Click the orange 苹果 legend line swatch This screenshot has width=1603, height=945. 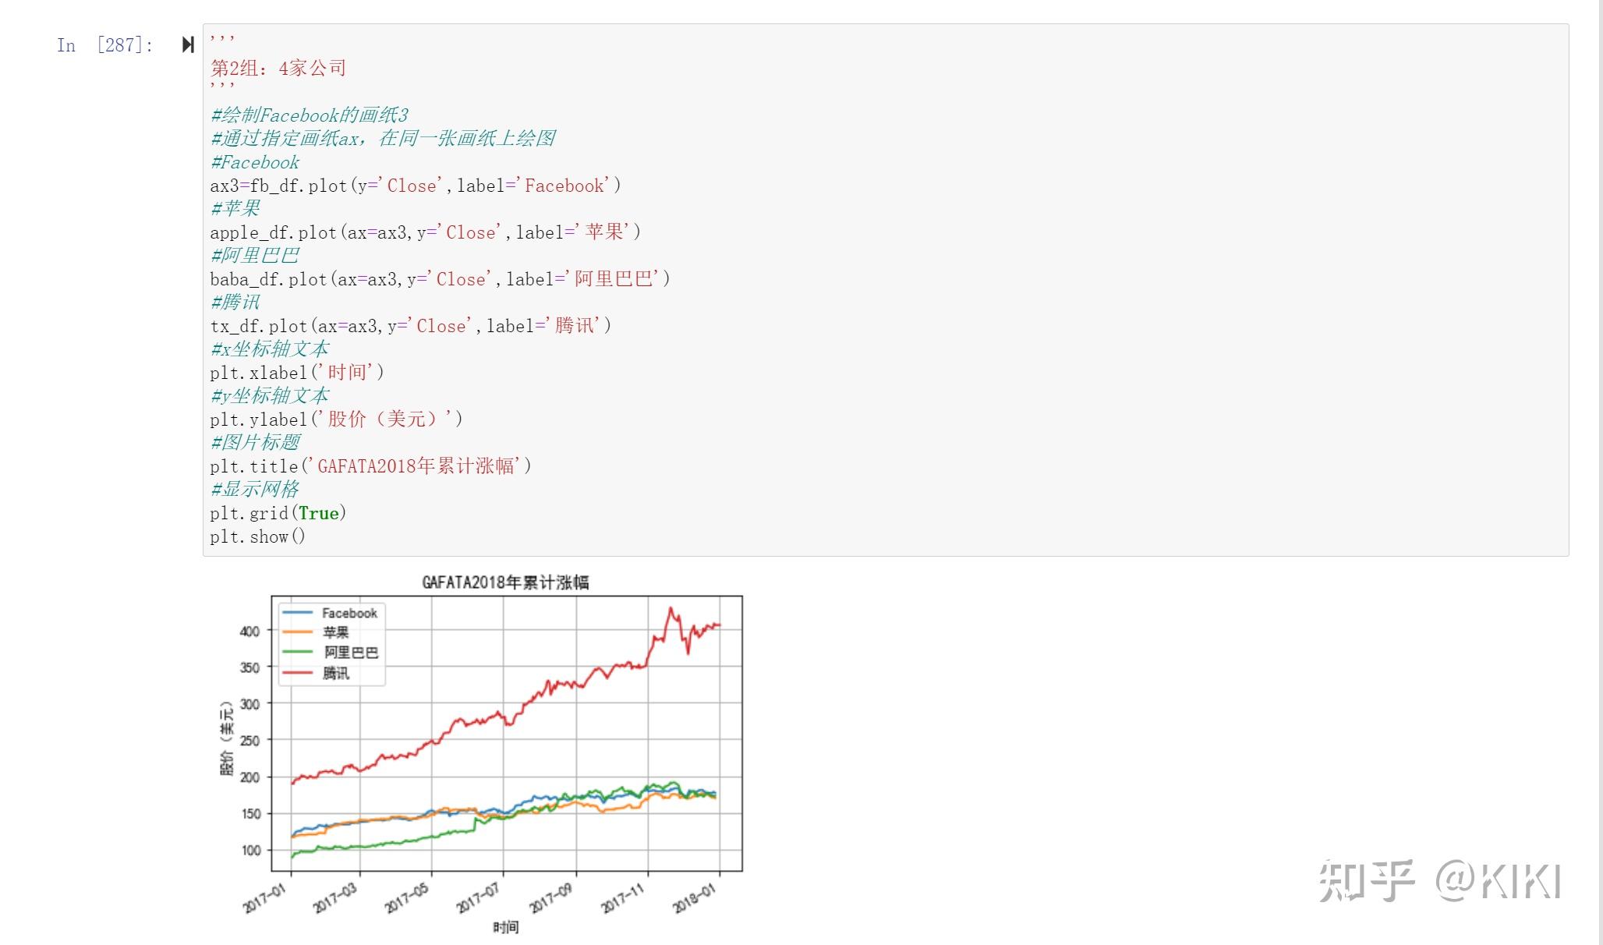[297, 632]
